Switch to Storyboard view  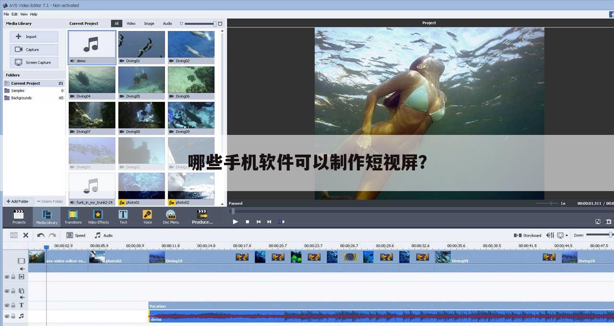(528, 235)
